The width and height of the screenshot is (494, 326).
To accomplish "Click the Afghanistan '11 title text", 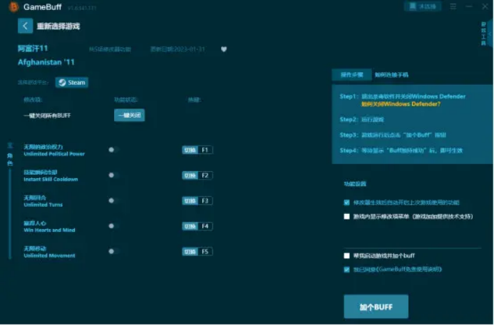I will pos(46,63).
